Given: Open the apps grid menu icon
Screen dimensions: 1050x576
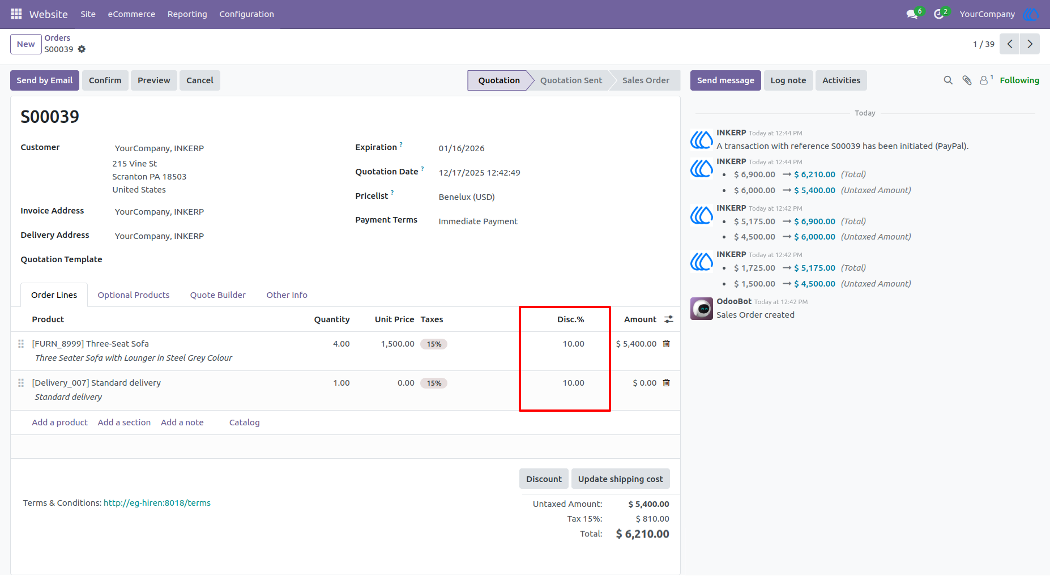Looking at the screenshot, I should (16, 14).
